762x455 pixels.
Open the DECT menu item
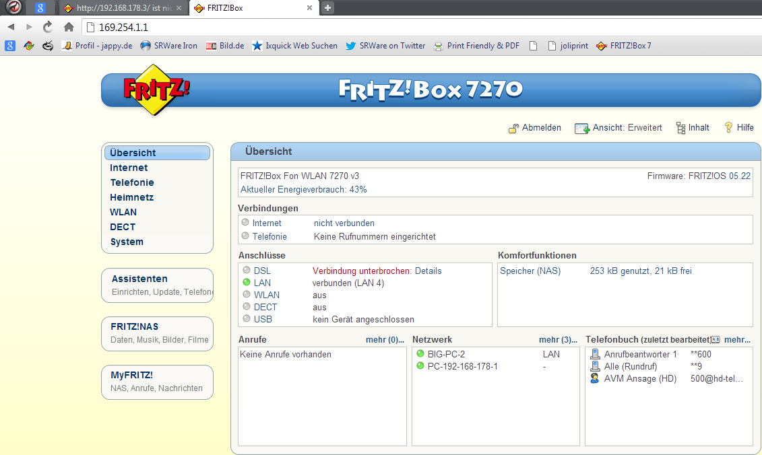pos(123,227)
